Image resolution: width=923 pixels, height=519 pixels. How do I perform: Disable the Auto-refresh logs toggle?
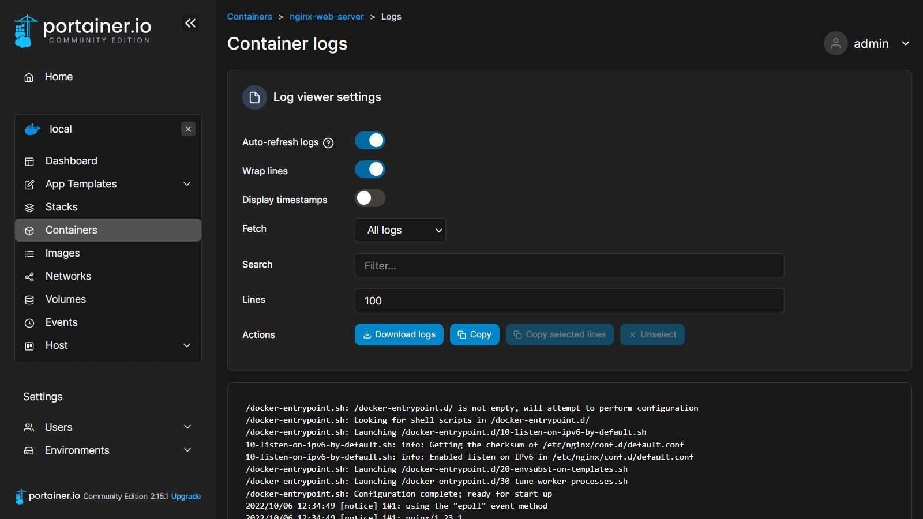click(x=370, y=141)
